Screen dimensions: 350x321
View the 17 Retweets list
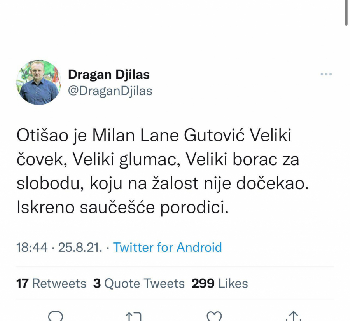(x=51, y=283)
